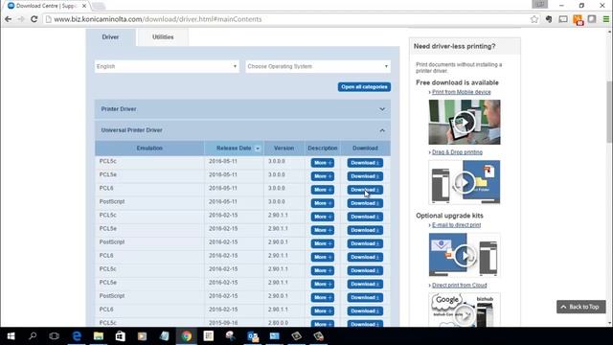Bookmark this page with the star icon
The height and width of the screenshot is (345, 613).
click(534, 19)
